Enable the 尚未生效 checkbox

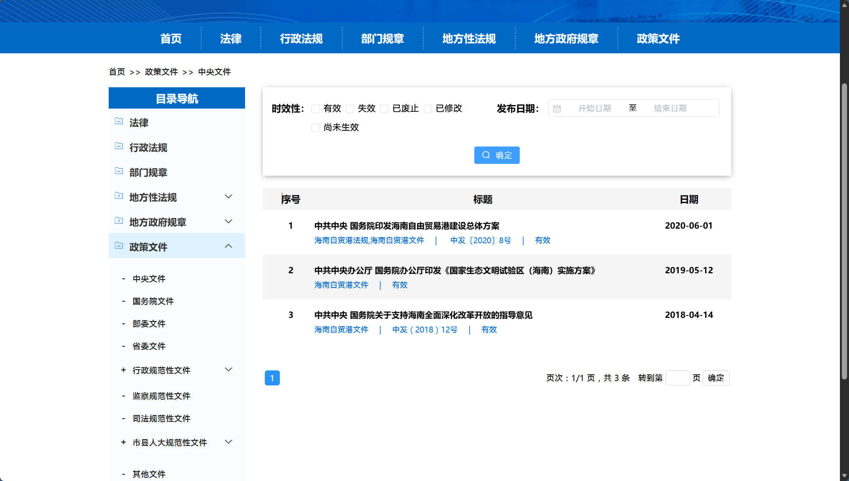tap(315, 128)
